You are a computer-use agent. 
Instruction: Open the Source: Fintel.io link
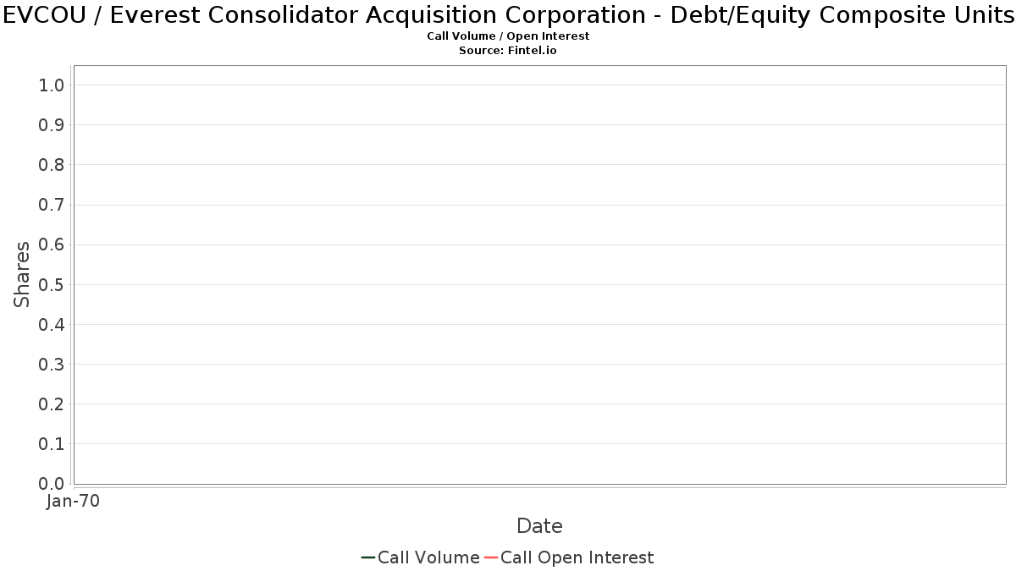point(508,51)
